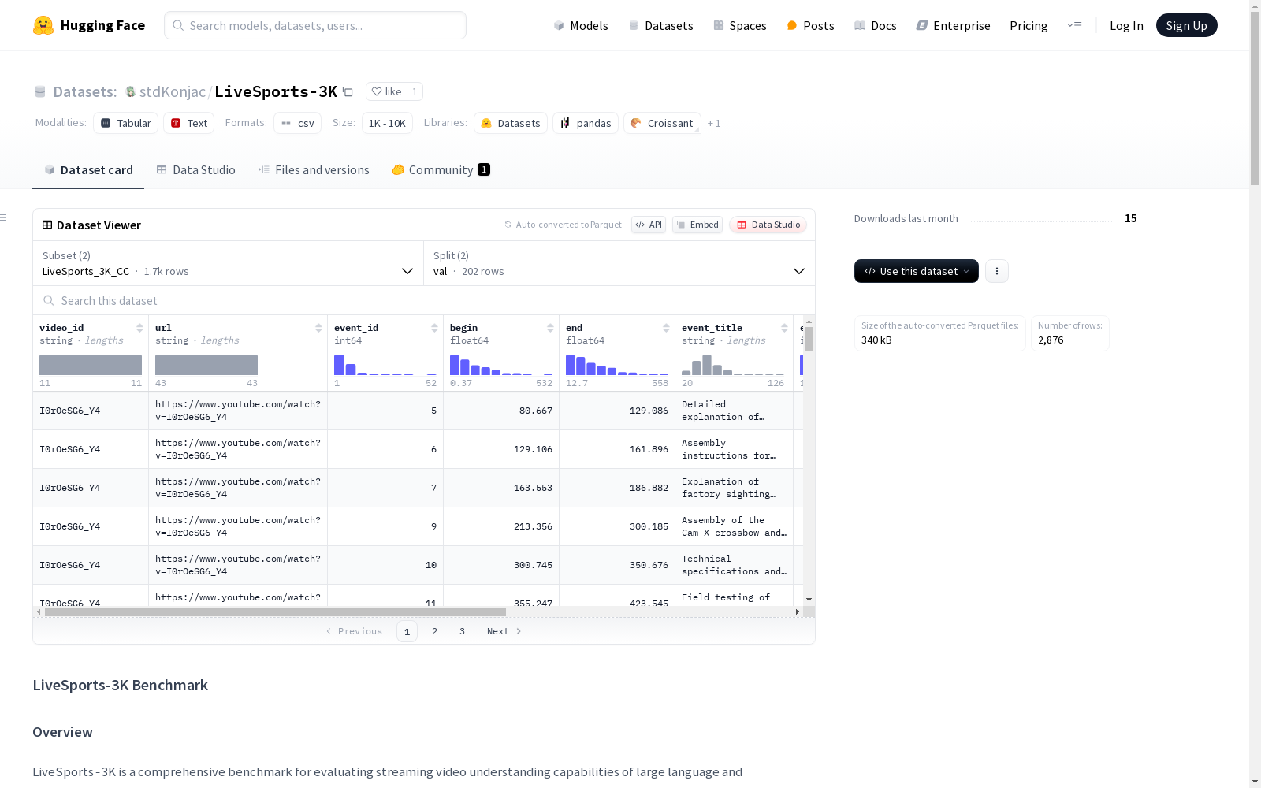Go to page 3 of the table
The height and width of the screenshot is (788, 1261).
(462, 631)
